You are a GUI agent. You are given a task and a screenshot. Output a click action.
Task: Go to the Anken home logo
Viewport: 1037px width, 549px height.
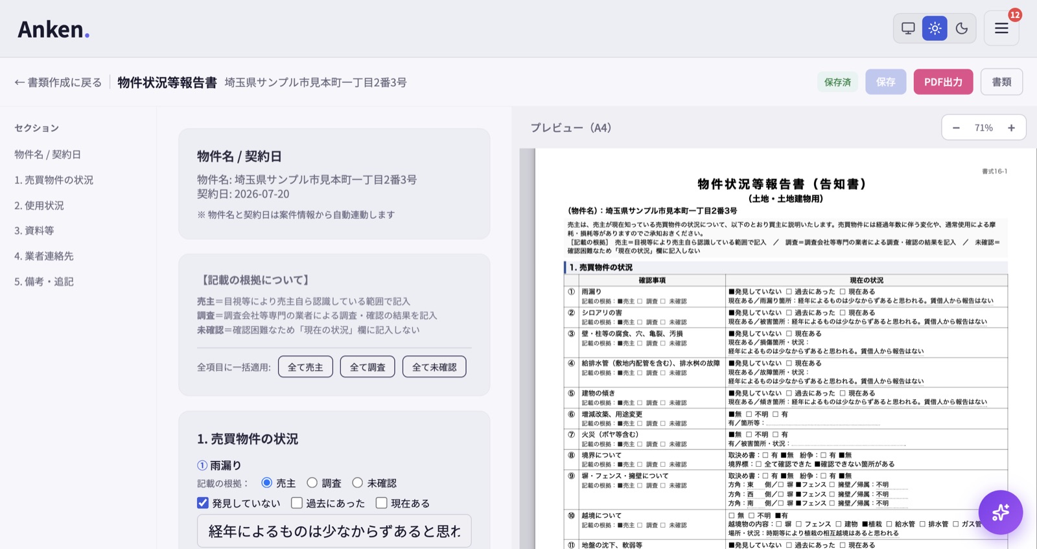[x=53, y=29]
